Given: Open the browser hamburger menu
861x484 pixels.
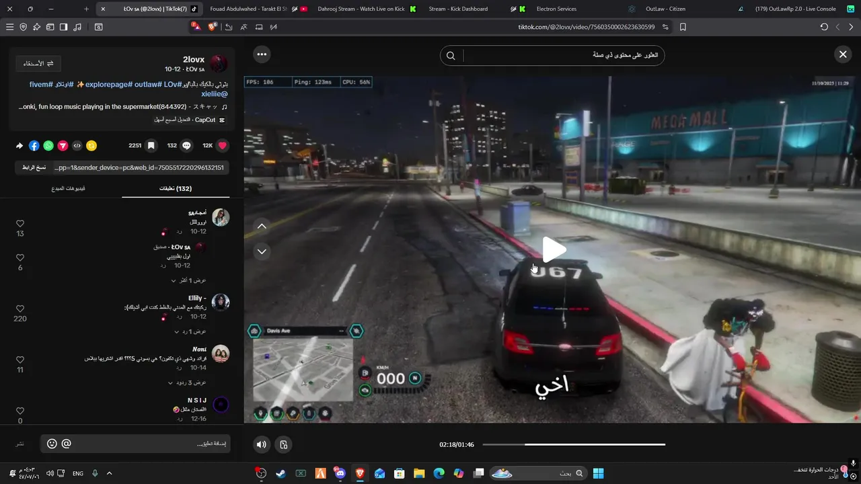Looking at the screenshot, I should pyautogui.click(x=9, y=27).
